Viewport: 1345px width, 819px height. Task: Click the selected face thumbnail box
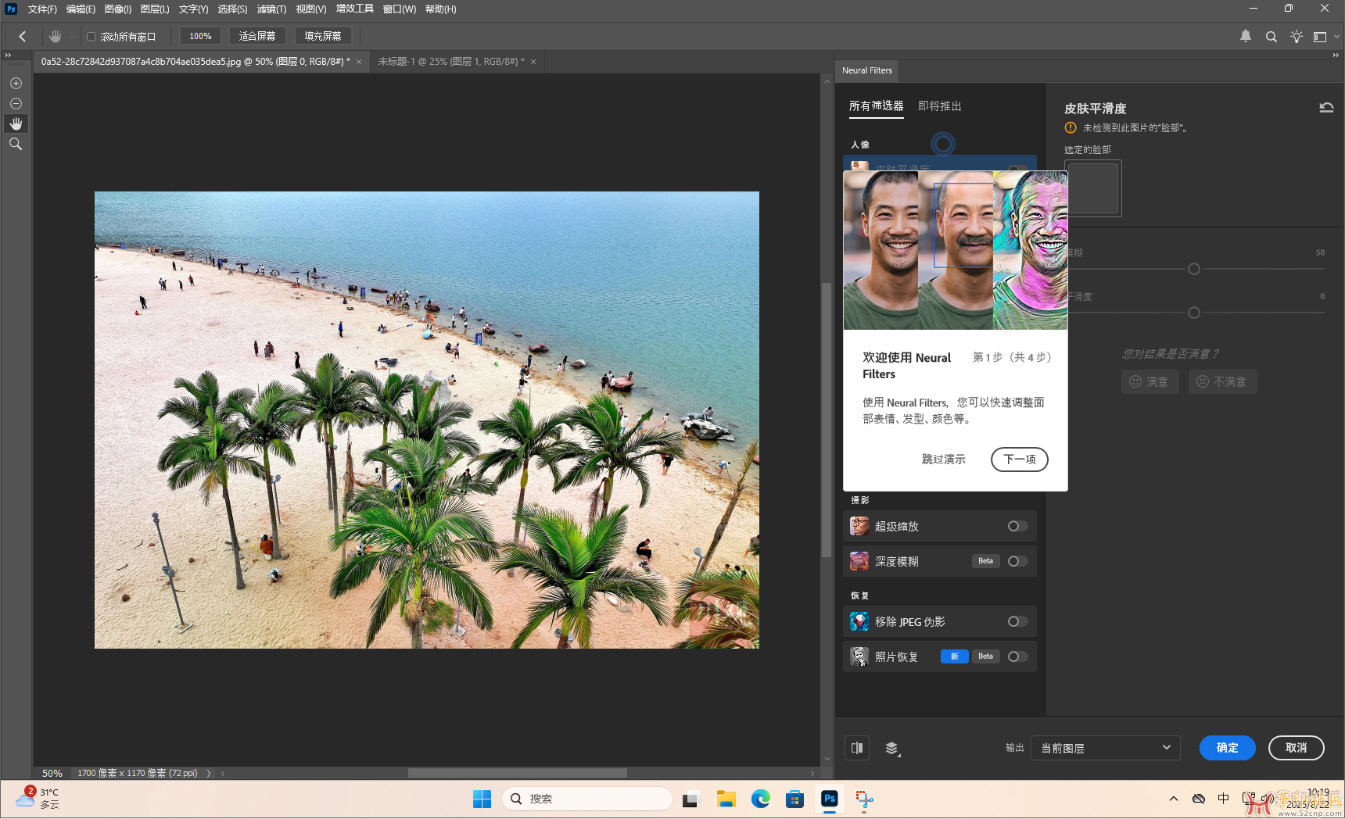tap(1092, 188)
